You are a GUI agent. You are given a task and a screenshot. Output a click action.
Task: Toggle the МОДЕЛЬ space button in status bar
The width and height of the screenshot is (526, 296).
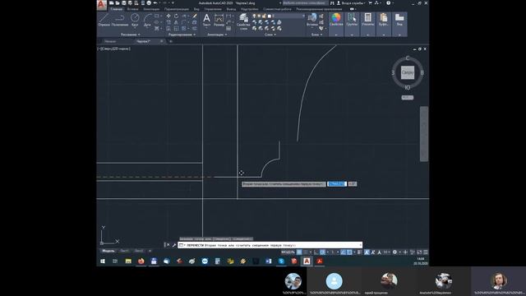coord(288,252)
